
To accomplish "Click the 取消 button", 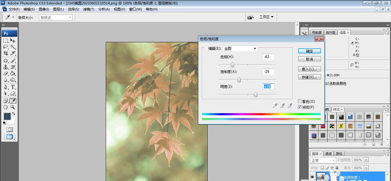I will [x=309, y=59].
